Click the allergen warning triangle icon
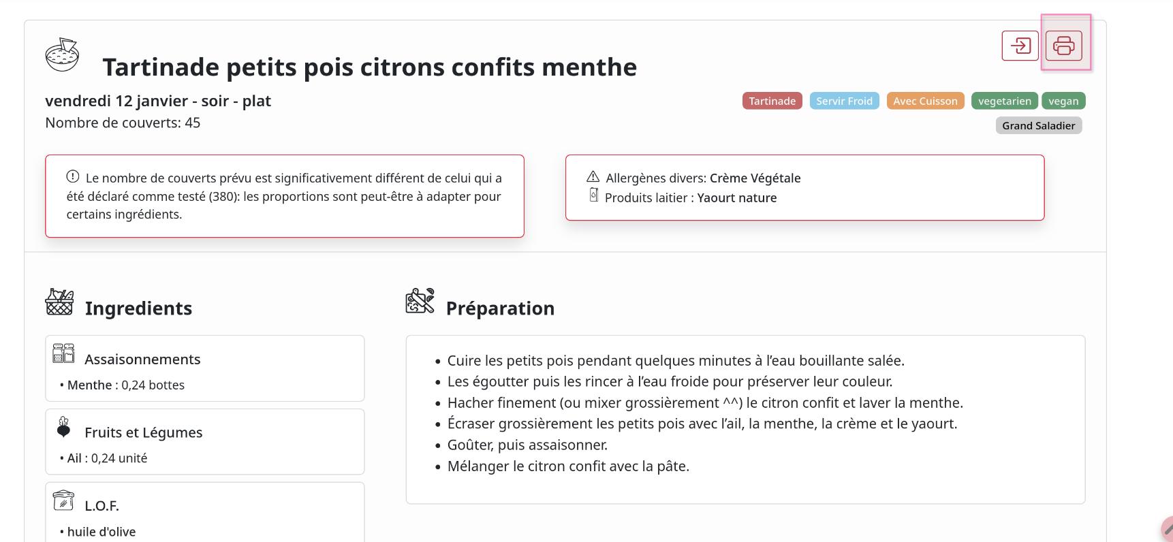This screenshot has width=1173, height=542. click(593, 176)
